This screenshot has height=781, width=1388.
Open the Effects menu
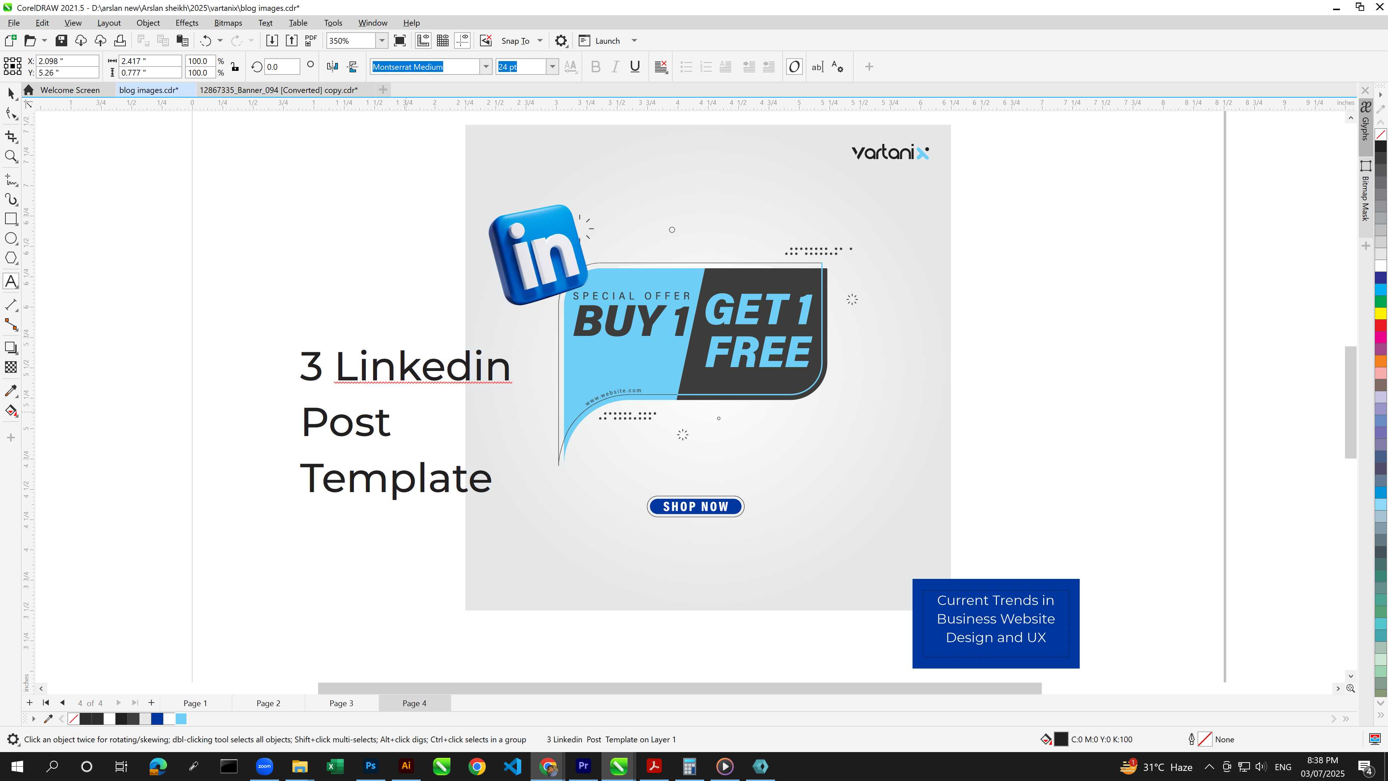(x=187, y=23)
